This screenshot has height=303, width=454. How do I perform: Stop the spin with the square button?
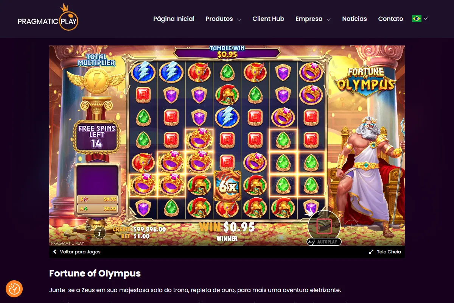324,226
